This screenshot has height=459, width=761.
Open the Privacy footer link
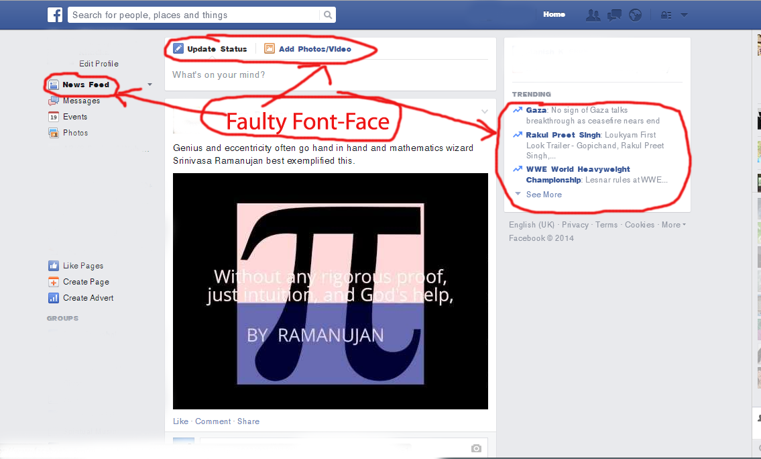[x=575, y=224]
